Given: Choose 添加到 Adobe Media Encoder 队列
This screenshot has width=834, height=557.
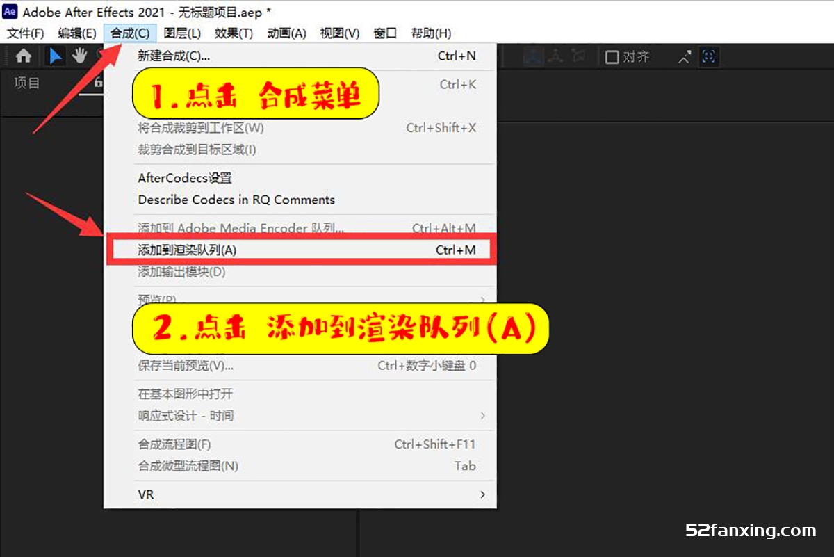Looking at the screenshot, I should (300, 228).
